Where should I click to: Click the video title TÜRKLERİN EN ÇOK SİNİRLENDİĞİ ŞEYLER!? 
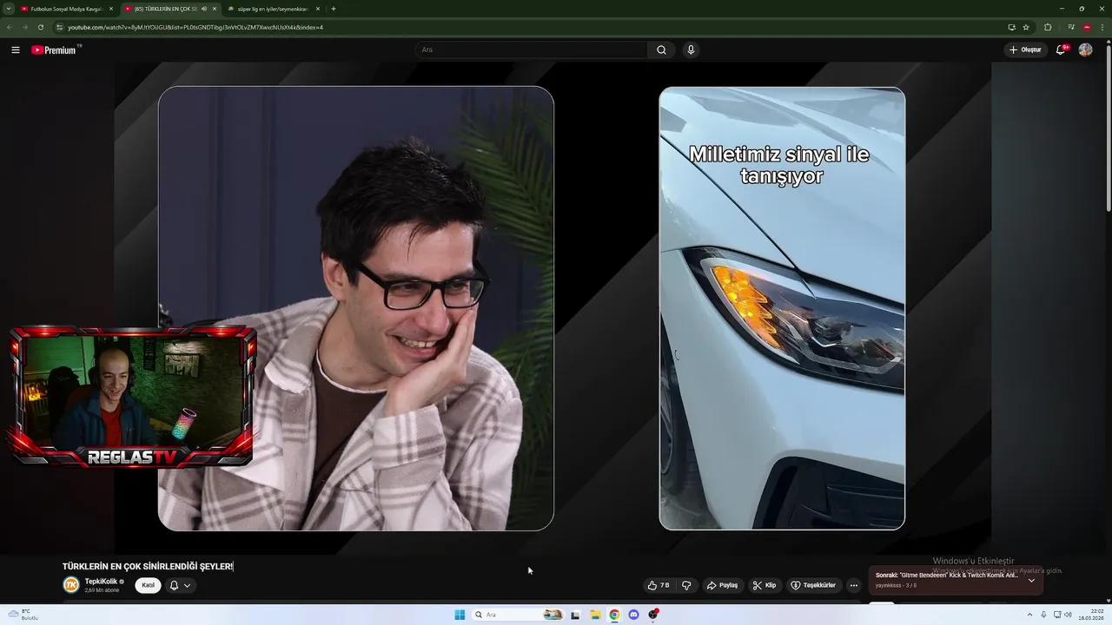[148, 566]
